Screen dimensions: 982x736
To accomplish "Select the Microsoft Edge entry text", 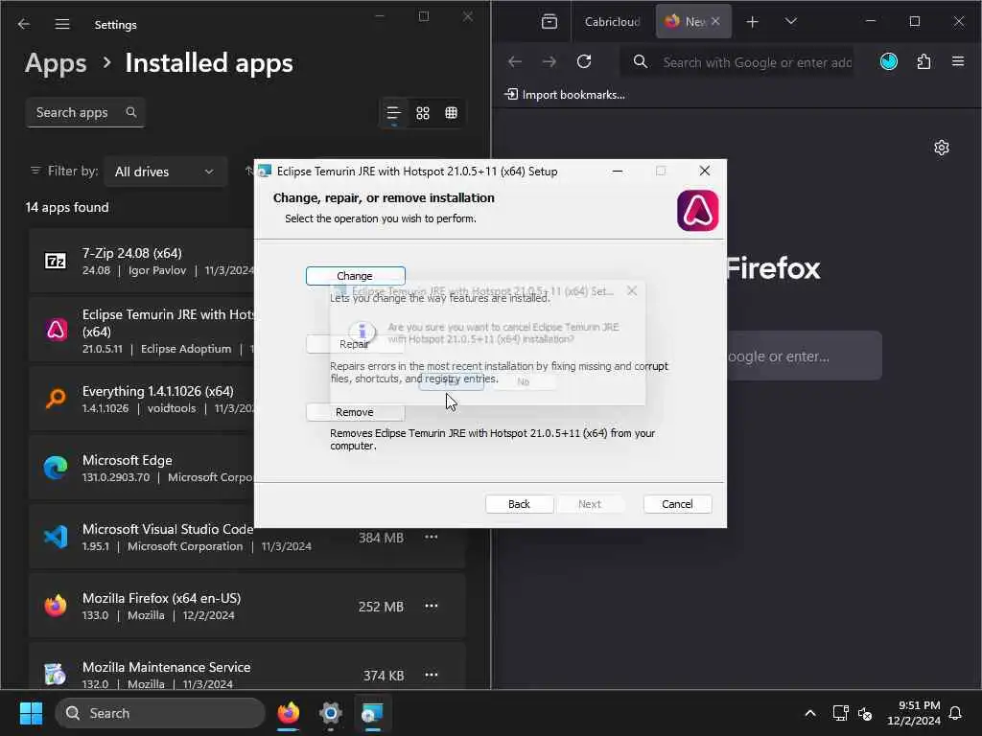I will 128,460.
